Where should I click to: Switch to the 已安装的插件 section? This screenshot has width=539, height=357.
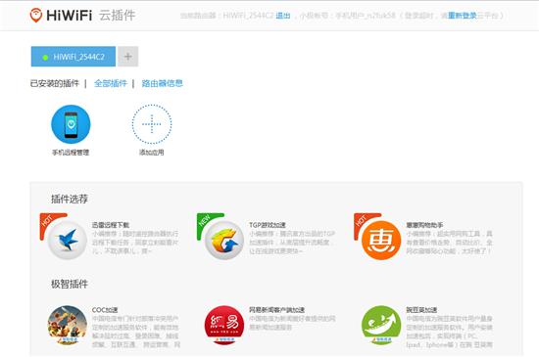(x=55, y=83)
